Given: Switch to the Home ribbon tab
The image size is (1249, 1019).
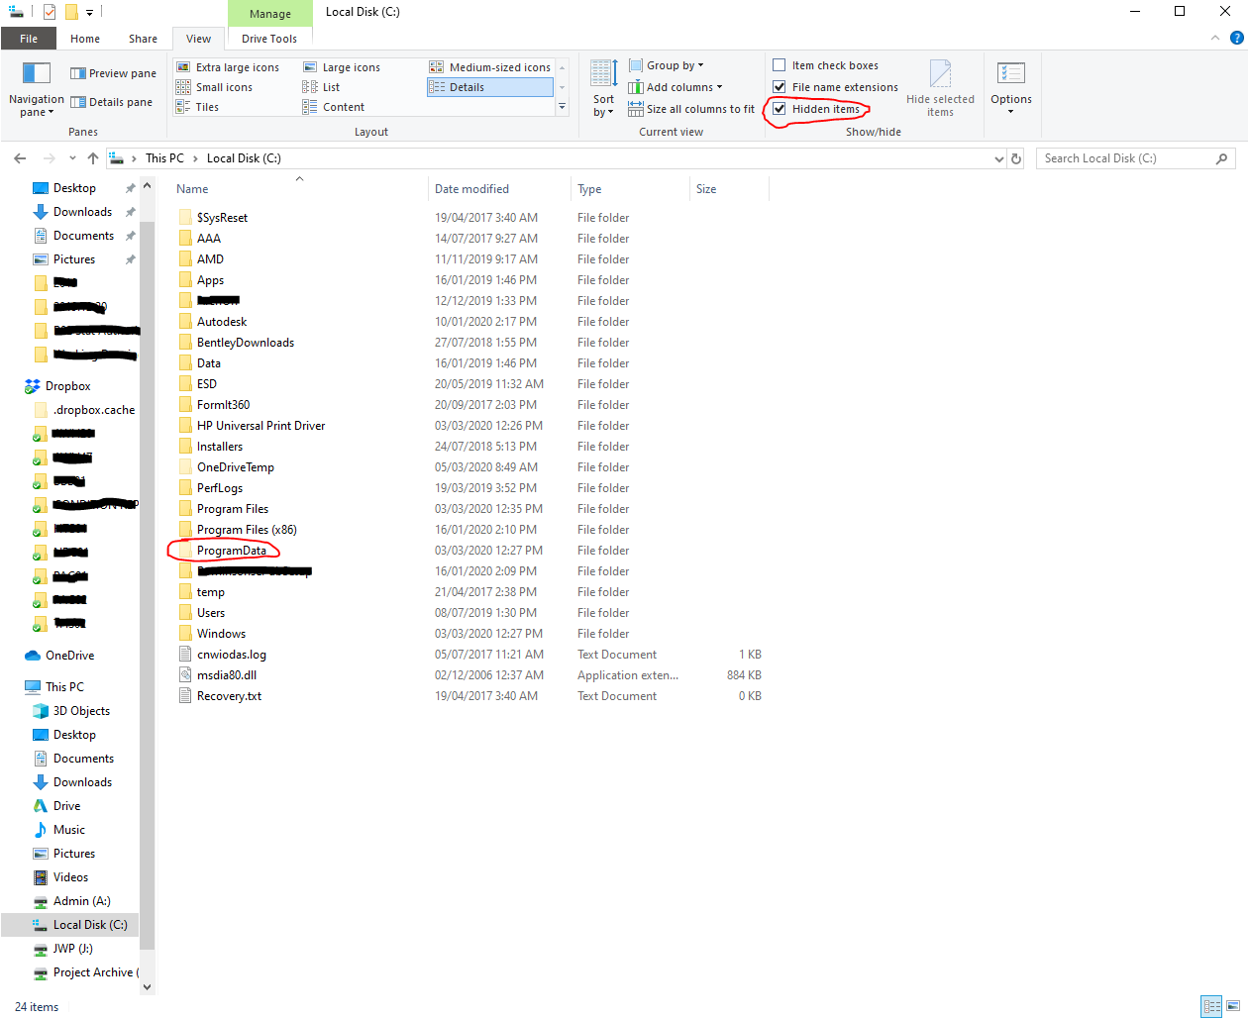Looking at the screenshot, I should click(85, 39).
